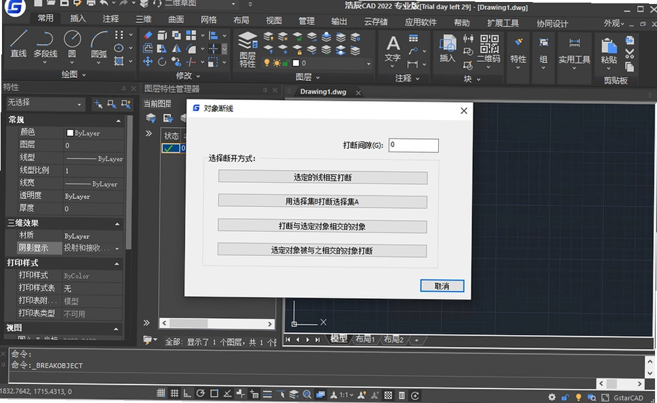
Task: Click the Drawing1.dwg document tab
Action: 323,92
